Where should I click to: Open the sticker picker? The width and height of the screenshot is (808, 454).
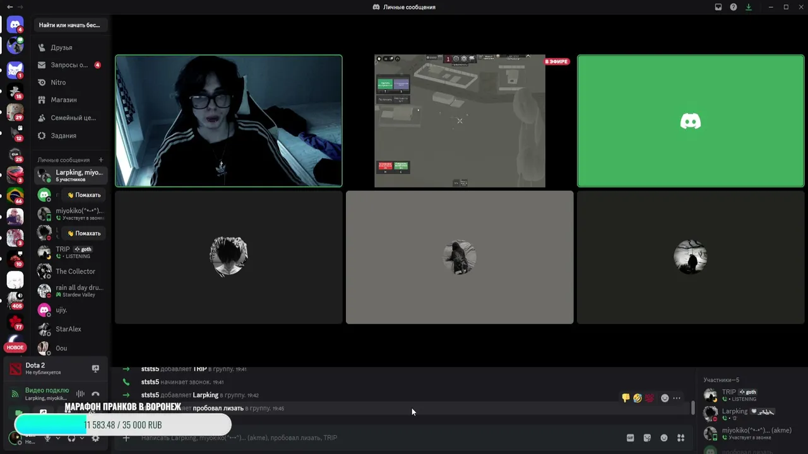(x=647, y=438)
